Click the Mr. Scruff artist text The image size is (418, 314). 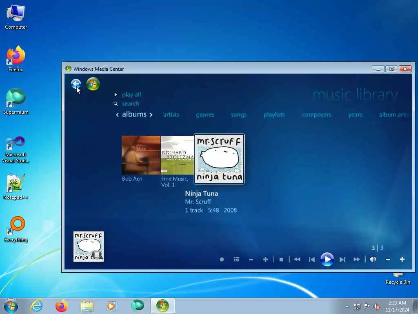pyautogui.click(x=198, y=202)
